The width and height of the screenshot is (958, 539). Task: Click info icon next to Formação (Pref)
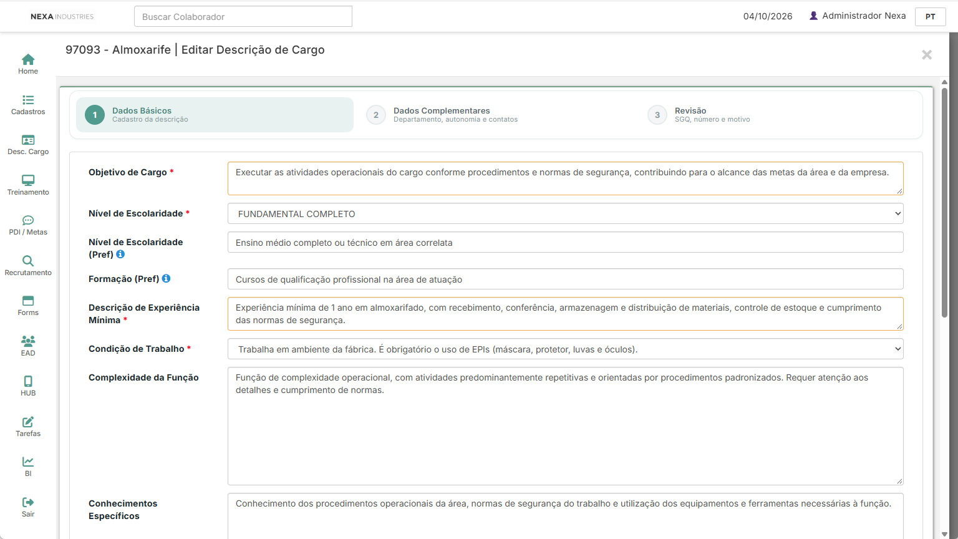click(166, 279)
